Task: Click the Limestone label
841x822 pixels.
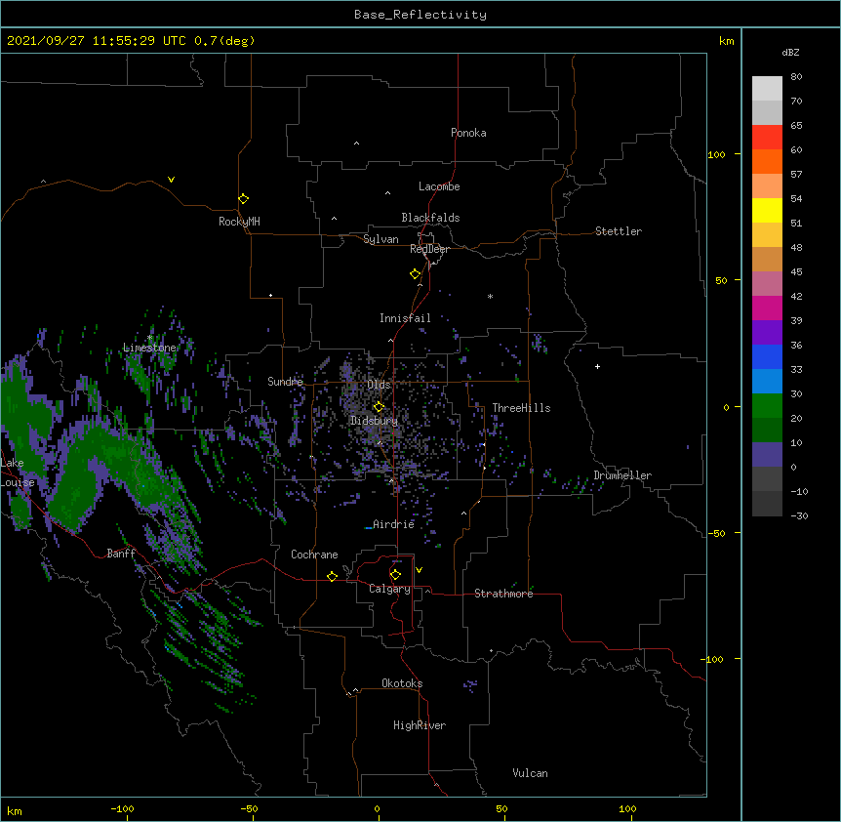Action: pyautogui.click(x=149, y=348)
